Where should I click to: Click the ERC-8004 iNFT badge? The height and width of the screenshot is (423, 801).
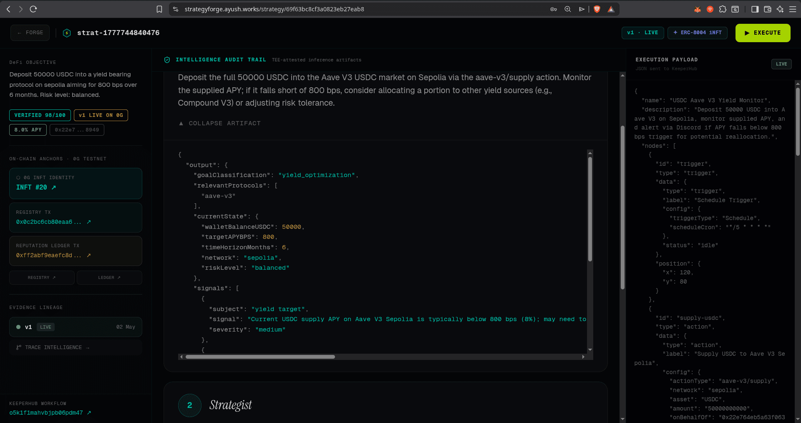pos(698,33)
